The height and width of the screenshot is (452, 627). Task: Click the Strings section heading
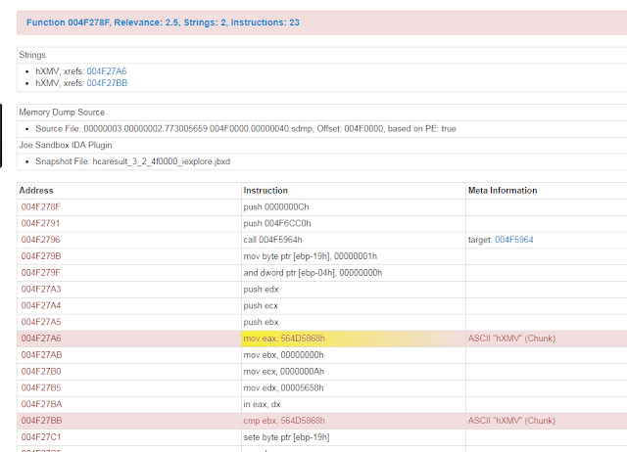32,55
